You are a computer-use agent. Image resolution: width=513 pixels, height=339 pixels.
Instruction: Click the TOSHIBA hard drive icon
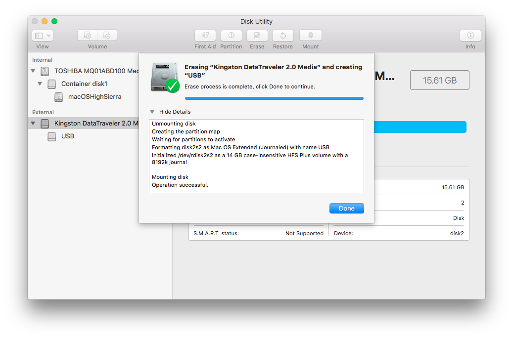(x=45, y=71)
